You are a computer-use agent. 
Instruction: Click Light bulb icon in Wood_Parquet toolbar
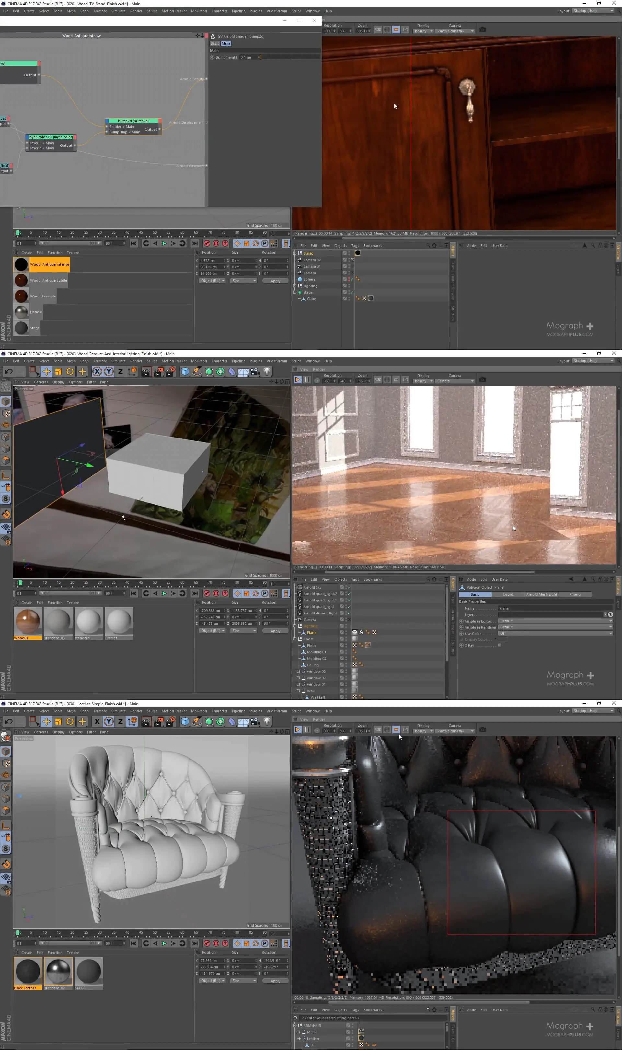coord(267,371)
